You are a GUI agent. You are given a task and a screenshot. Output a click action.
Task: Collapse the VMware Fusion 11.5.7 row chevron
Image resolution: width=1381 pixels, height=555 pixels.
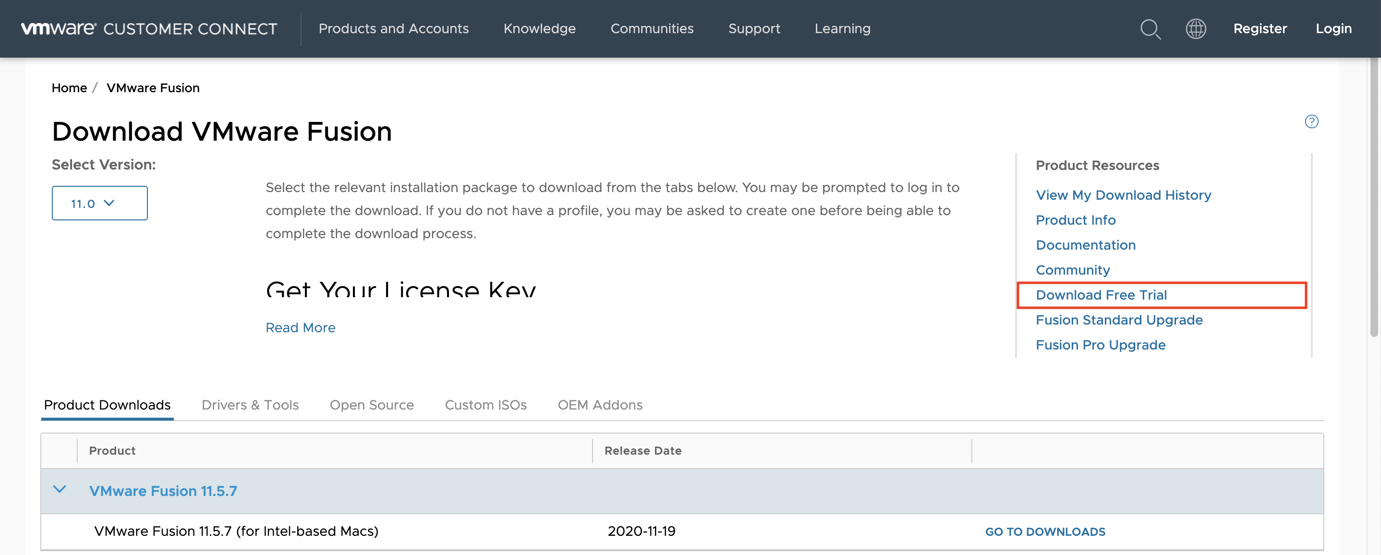60,490
